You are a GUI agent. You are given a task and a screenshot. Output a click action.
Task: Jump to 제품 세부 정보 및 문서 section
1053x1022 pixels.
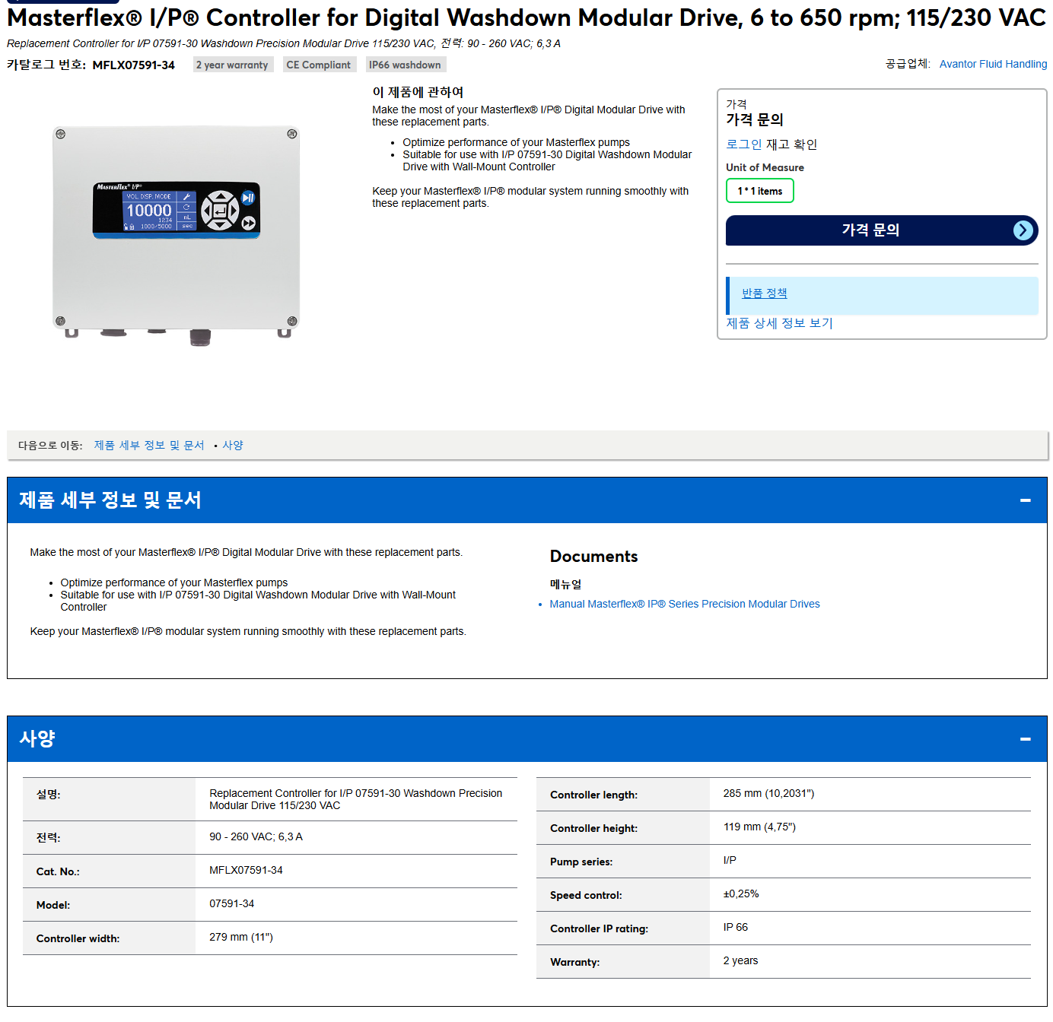click(149, 446)
